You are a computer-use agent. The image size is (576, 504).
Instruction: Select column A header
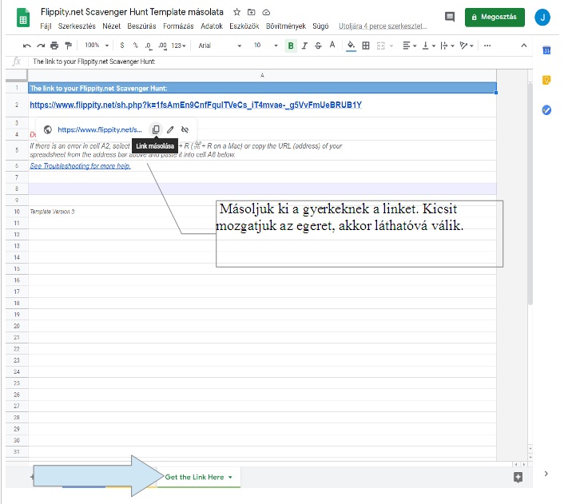[x=262, y=75]
